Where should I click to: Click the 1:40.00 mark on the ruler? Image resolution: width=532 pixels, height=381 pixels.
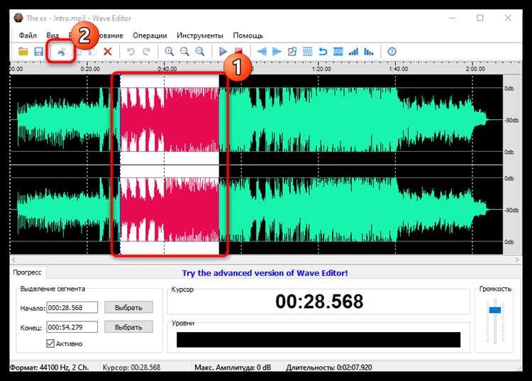click(x=399, y=69)
